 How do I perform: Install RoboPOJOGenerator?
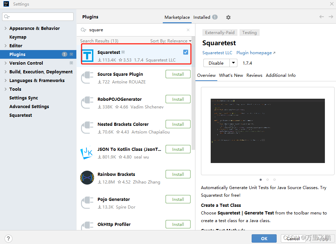coord(178,99)
